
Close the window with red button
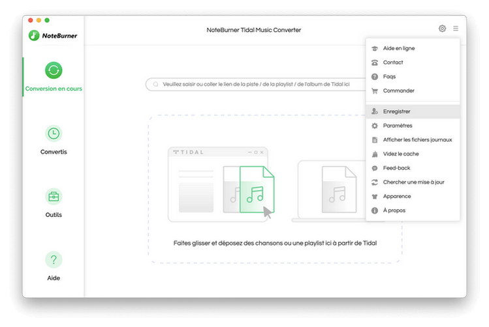click(31, 20)
